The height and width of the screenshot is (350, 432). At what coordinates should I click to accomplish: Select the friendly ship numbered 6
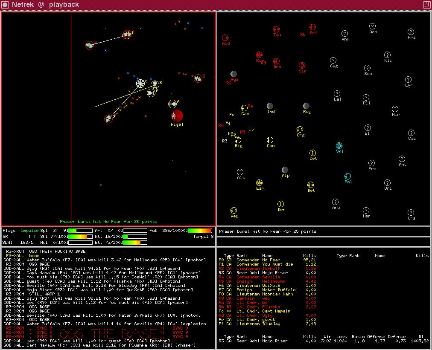pos(172,104)
